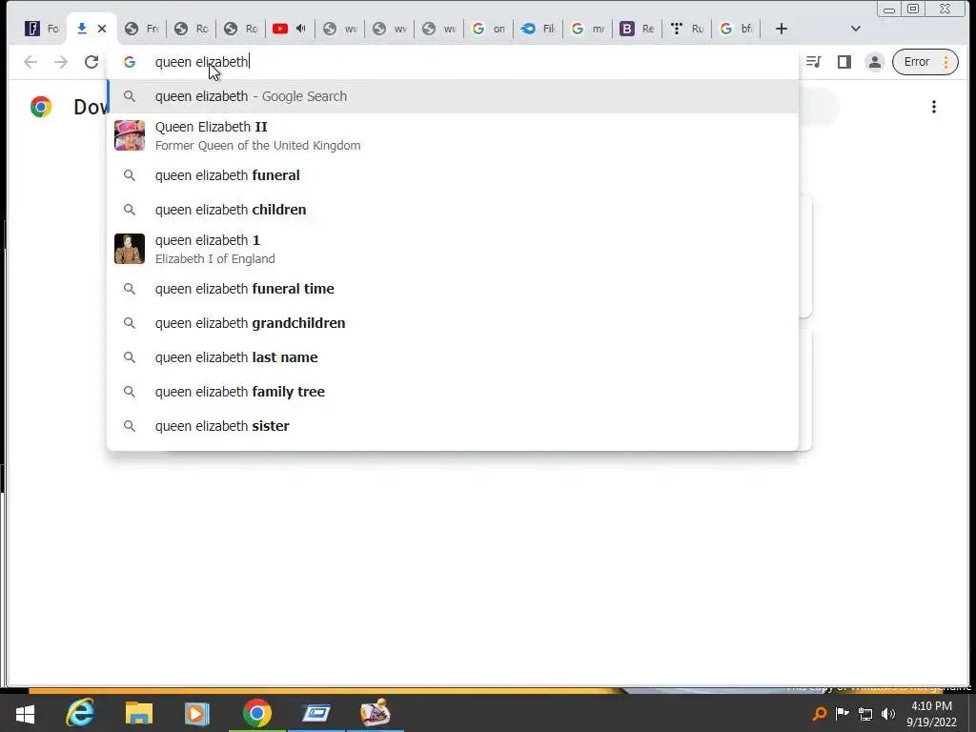This screenshot has width=976, height=732.
Task: Open the Action Center flag icon
Action: [843, 713]
